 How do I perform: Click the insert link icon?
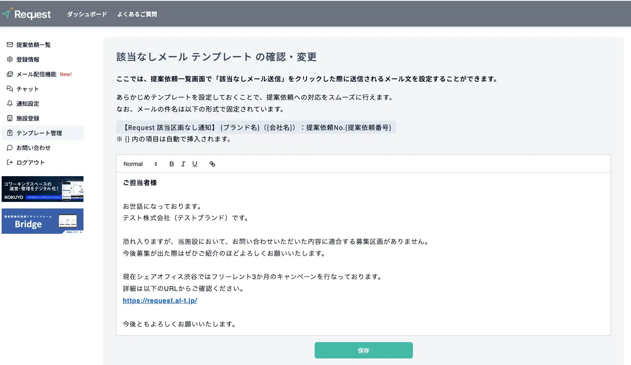point(212,164)
